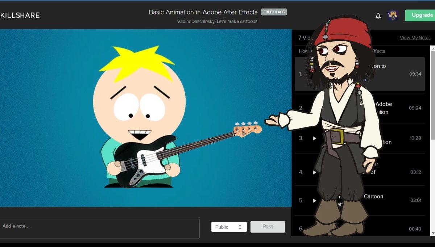Click the play icon for lesson 3
Viewport: 435px width, 247px height.
(x=315, y=138)
